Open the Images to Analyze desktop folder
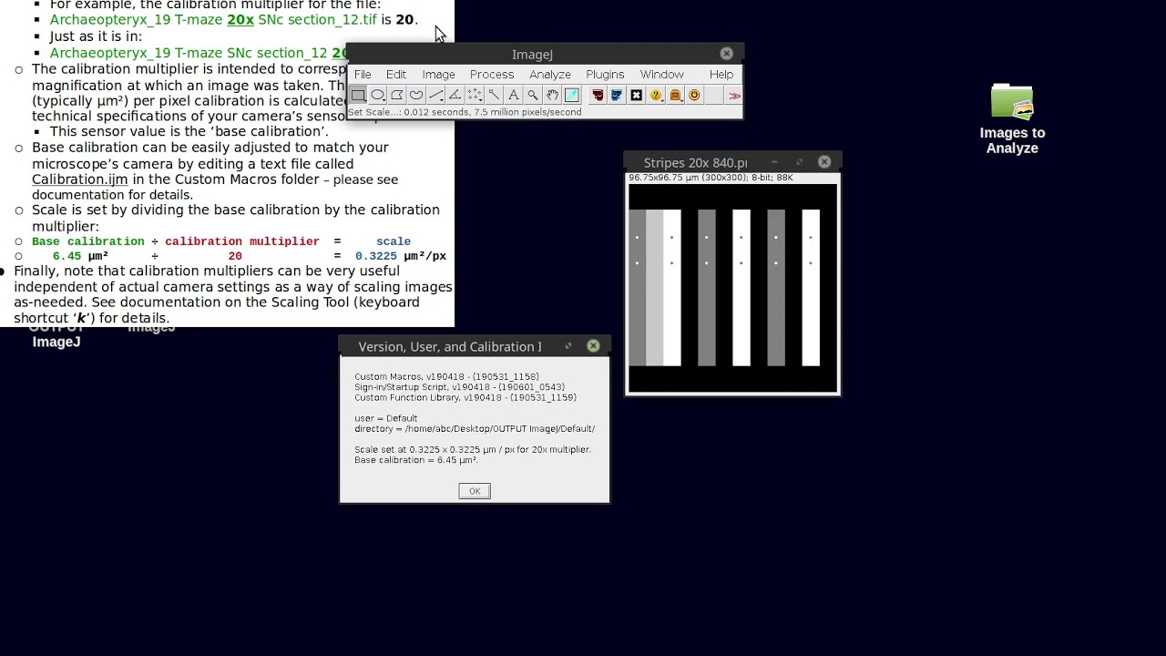Screen dimensions: 1166x656 pos(1012,119)
